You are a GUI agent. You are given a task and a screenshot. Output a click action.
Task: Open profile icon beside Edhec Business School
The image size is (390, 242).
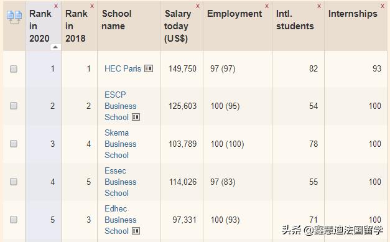136,231
